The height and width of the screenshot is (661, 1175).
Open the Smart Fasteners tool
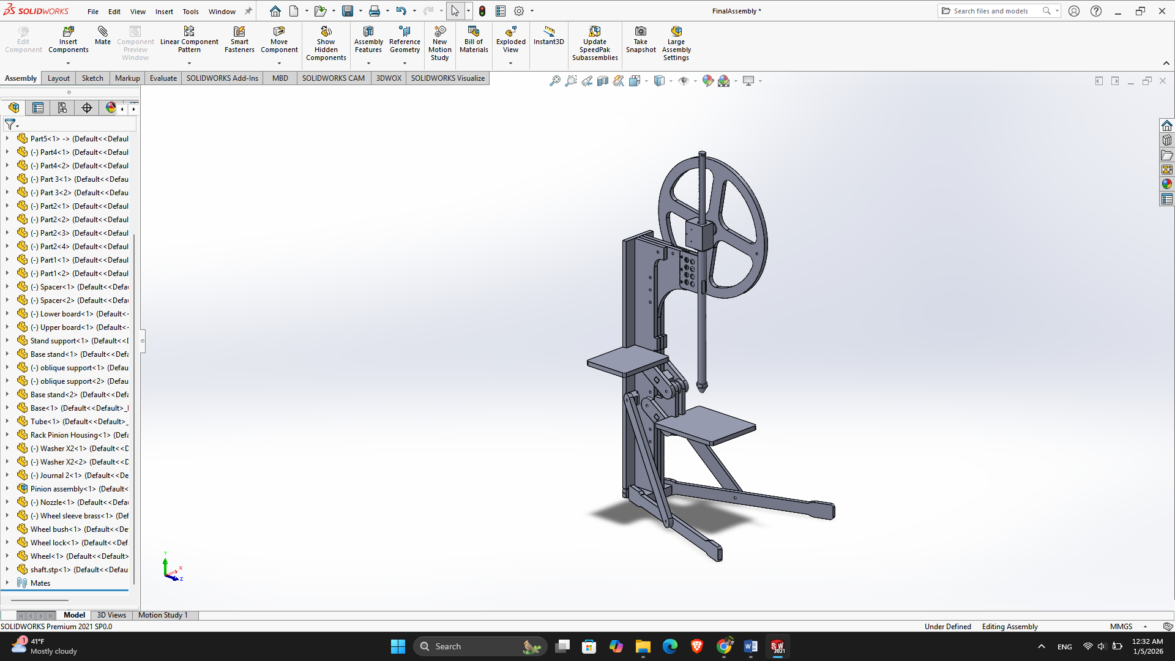point(239,38)
